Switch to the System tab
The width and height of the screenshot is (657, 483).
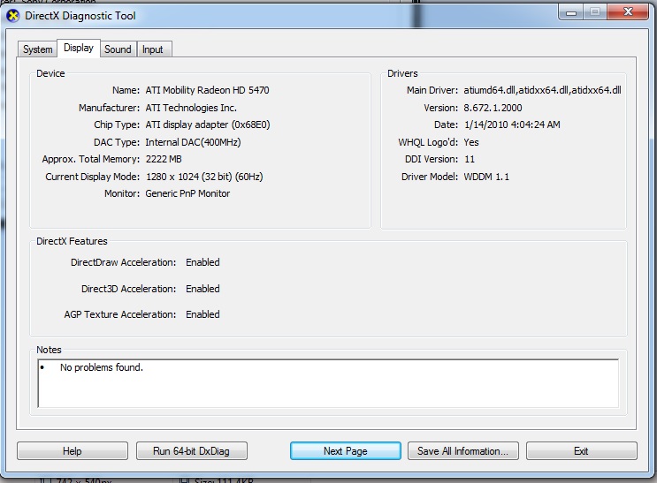[x=37, y=49]
